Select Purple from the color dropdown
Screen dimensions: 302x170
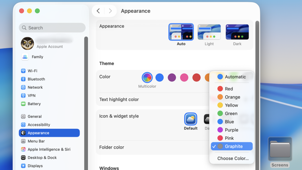pos(231,130)
